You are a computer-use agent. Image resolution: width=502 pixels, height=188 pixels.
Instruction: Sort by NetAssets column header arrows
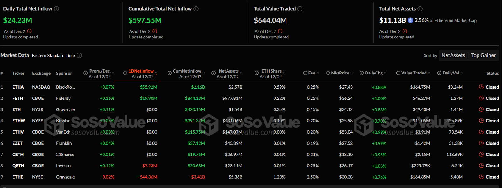(241, 73)
